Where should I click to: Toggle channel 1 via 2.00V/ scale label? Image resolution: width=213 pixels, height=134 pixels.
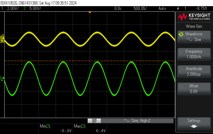pyautogui.click(x=13, y=8)
